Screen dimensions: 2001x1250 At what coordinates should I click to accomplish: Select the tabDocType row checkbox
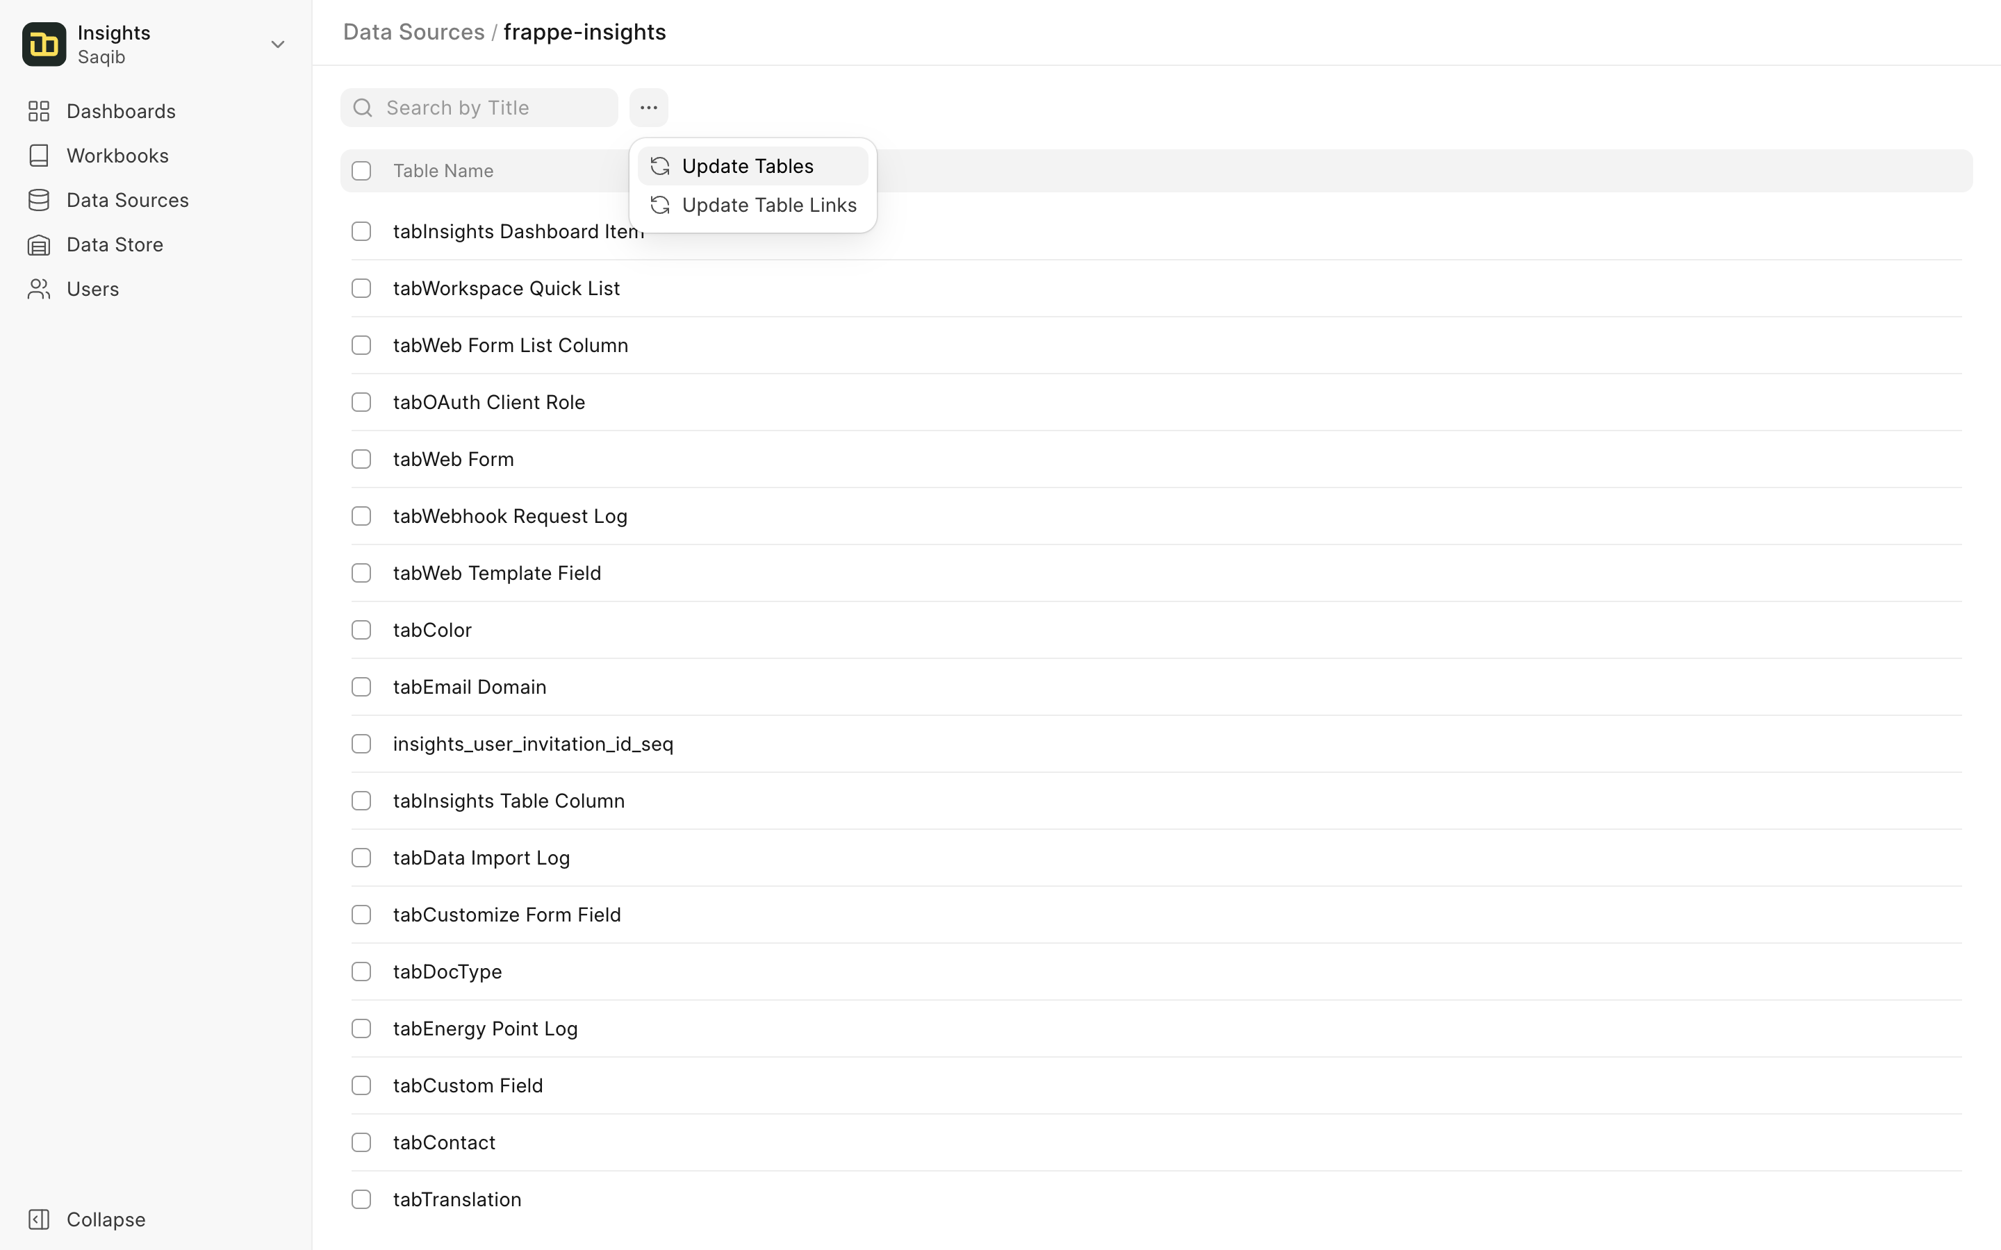(x=361, y=972)
